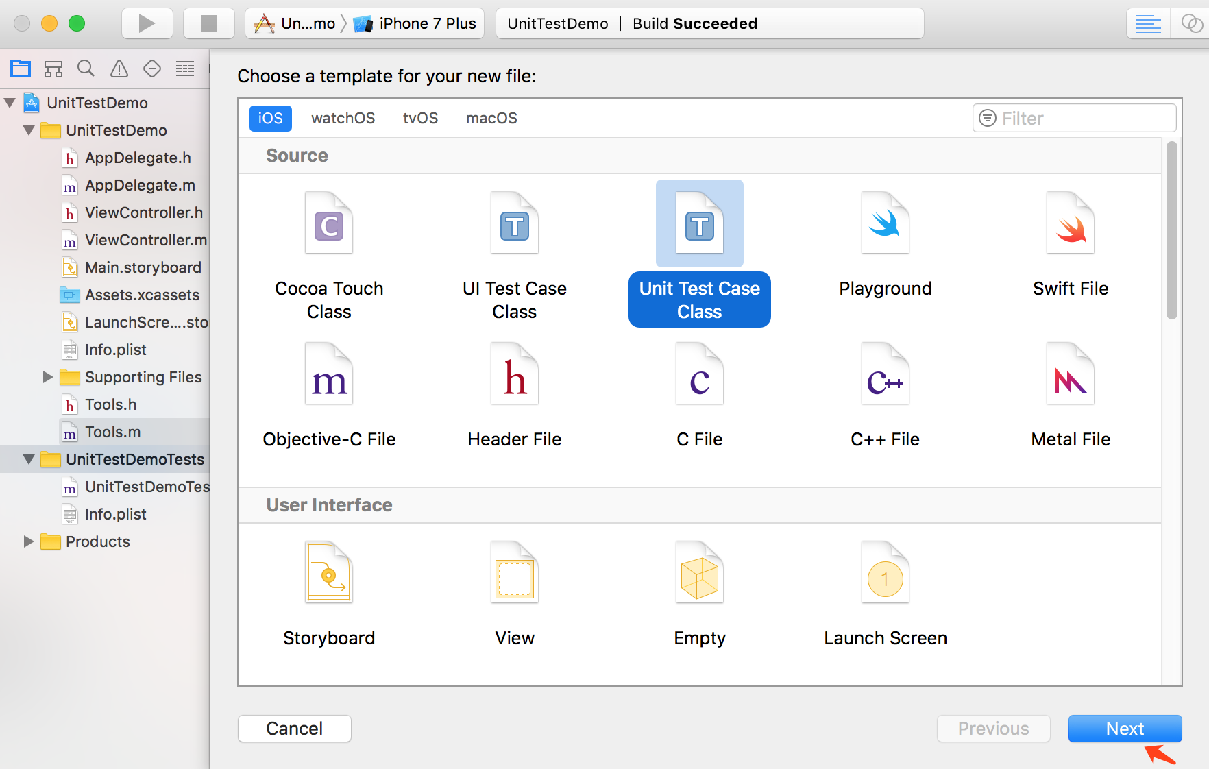Choose the C++ File template
Screen dimensions: 1209x769
[x=886, y=395]
